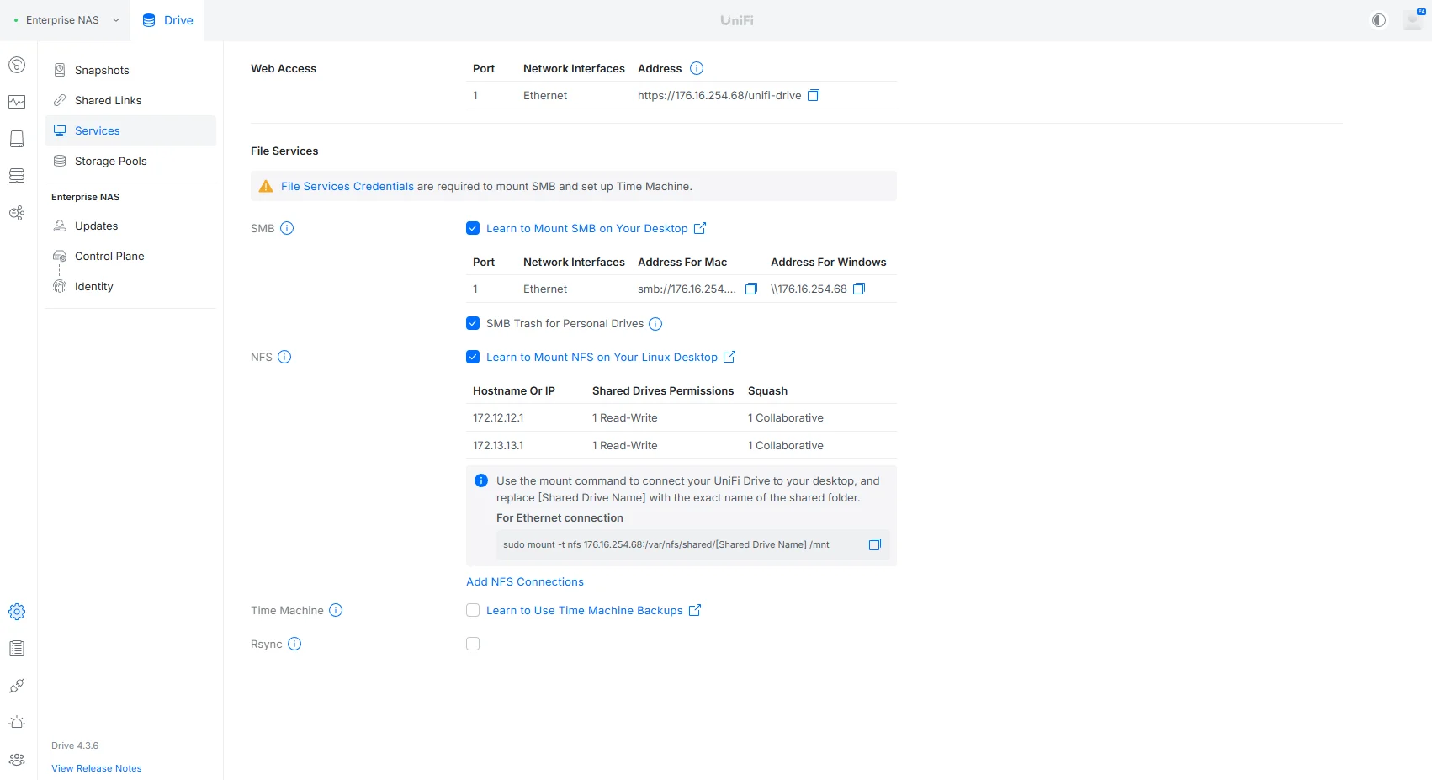This screenshot has height=780, width=1432.
Task: Open the drive device icon in left rail
Action: (x=17, y=139)
